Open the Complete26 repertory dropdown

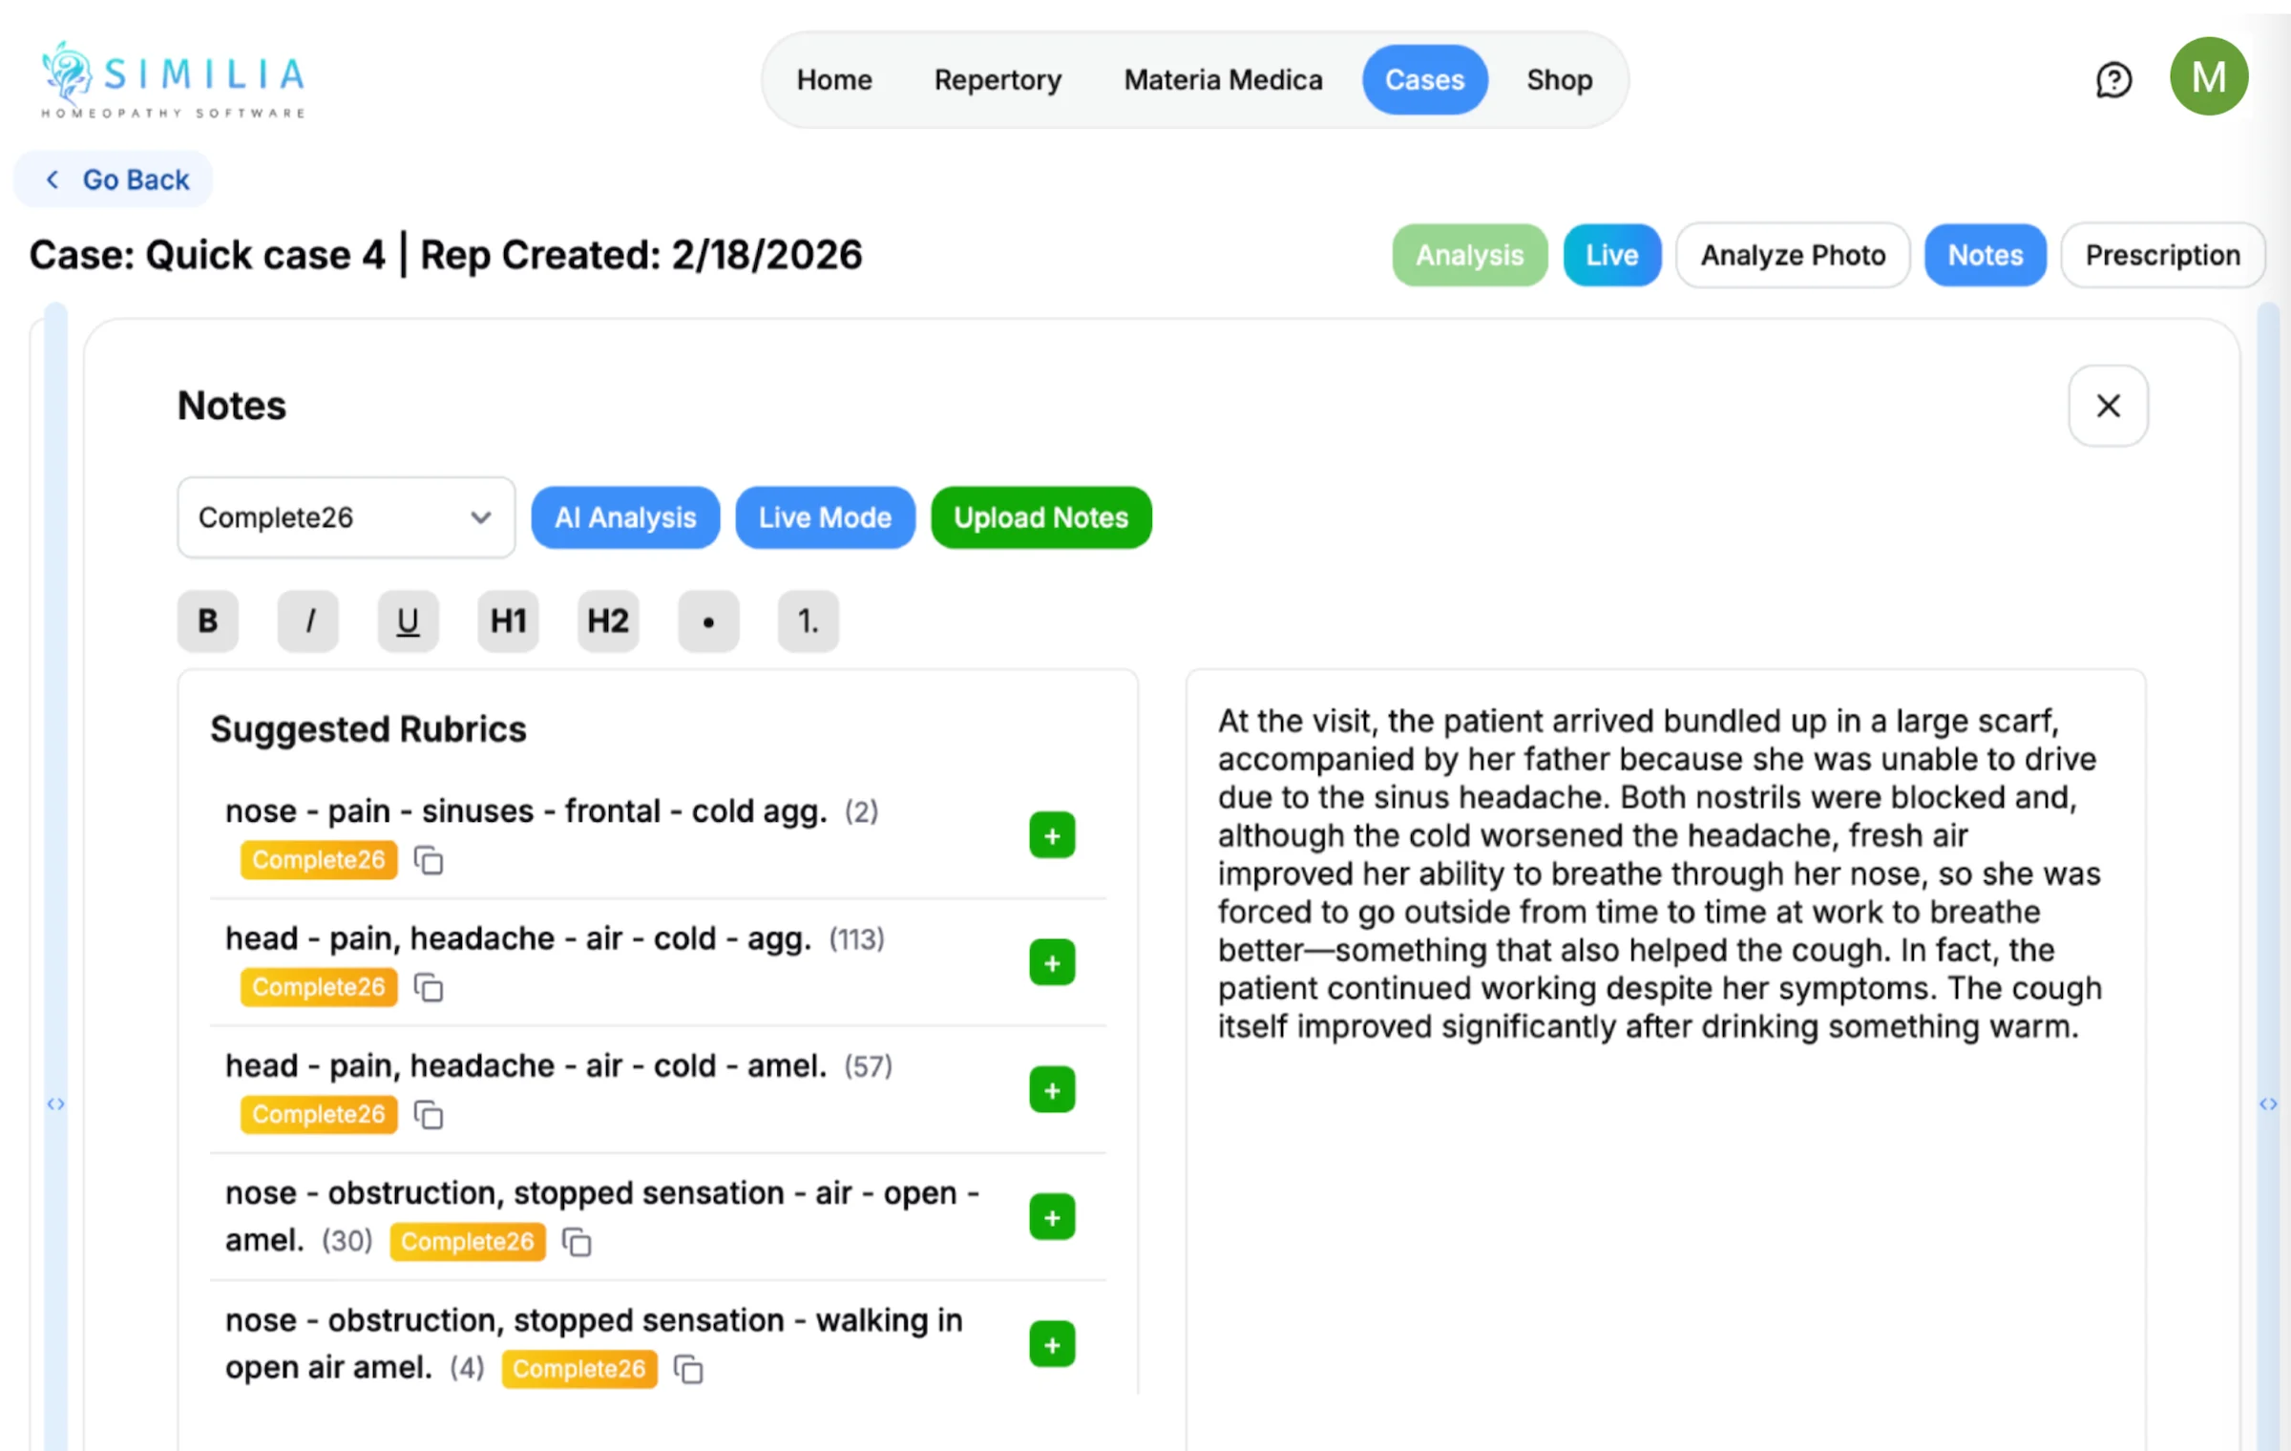tap(346, 517)
